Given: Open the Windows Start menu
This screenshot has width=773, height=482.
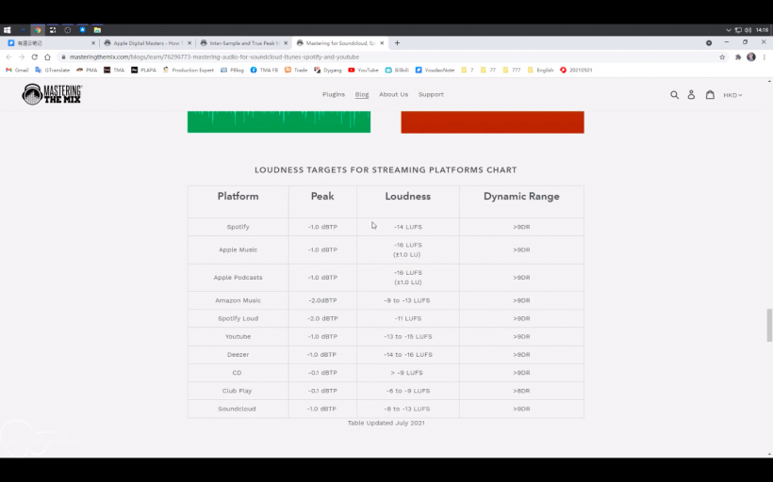Looking at the screenshot, I should click(7, 30).
